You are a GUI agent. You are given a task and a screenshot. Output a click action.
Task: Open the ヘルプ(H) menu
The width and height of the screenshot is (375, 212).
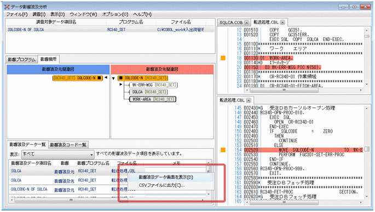click(x=142, y=14)
